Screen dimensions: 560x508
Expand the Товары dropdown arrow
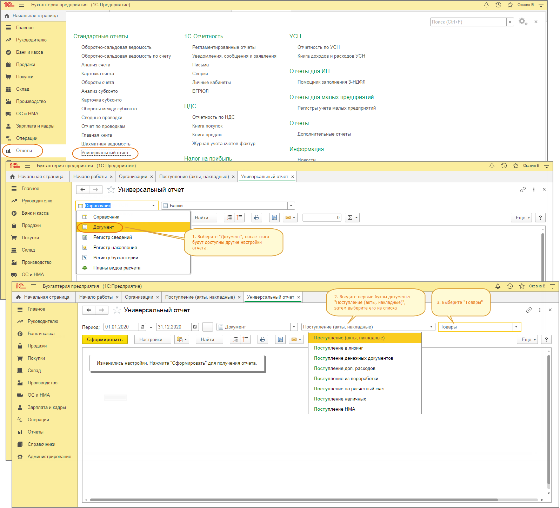click(516, 327)
